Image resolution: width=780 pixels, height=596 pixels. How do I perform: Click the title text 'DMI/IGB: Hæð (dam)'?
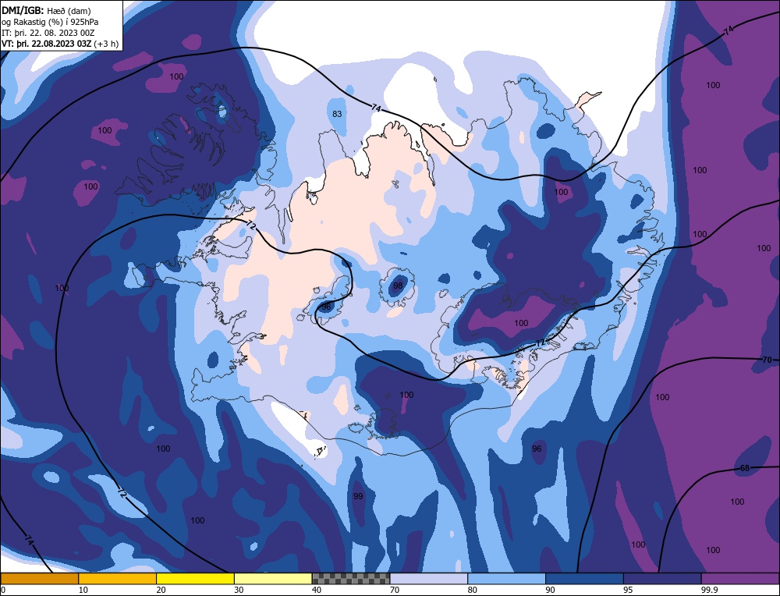coord(46,10)
